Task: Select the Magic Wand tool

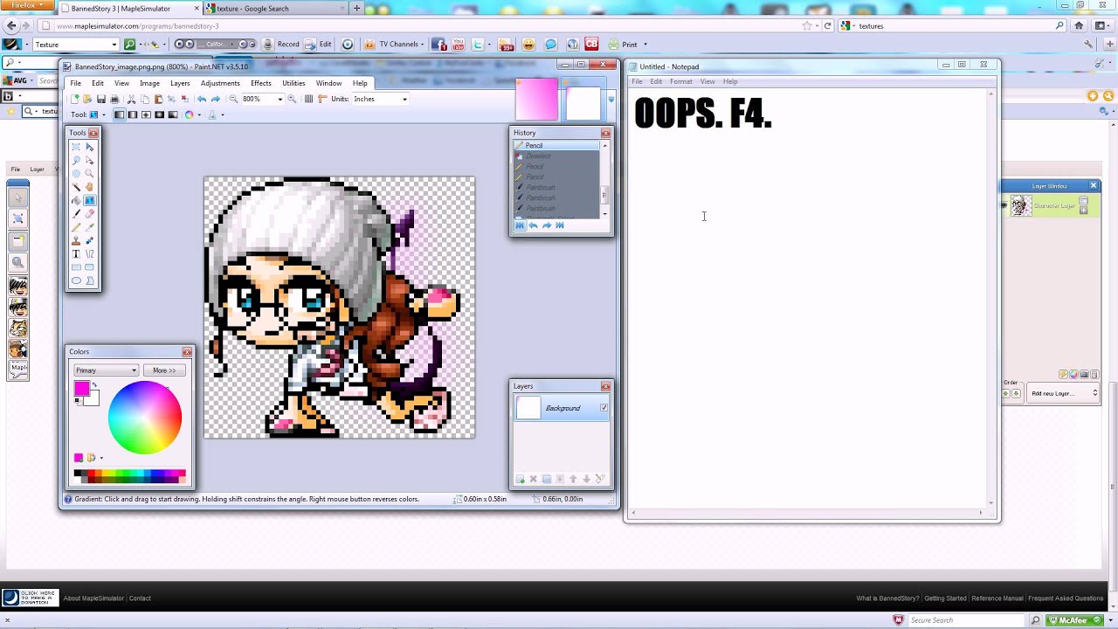Action: pos(76,187)
